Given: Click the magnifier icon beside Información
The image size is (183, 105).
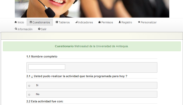Looking at the screenshot, I should click(16, 29).
